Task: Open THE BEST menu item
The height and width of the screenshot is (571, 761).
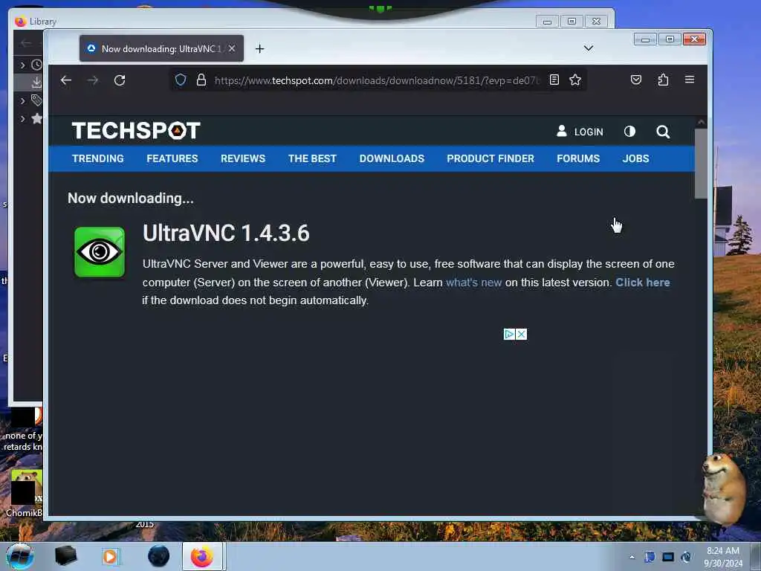Action: (x=312, y=159)
